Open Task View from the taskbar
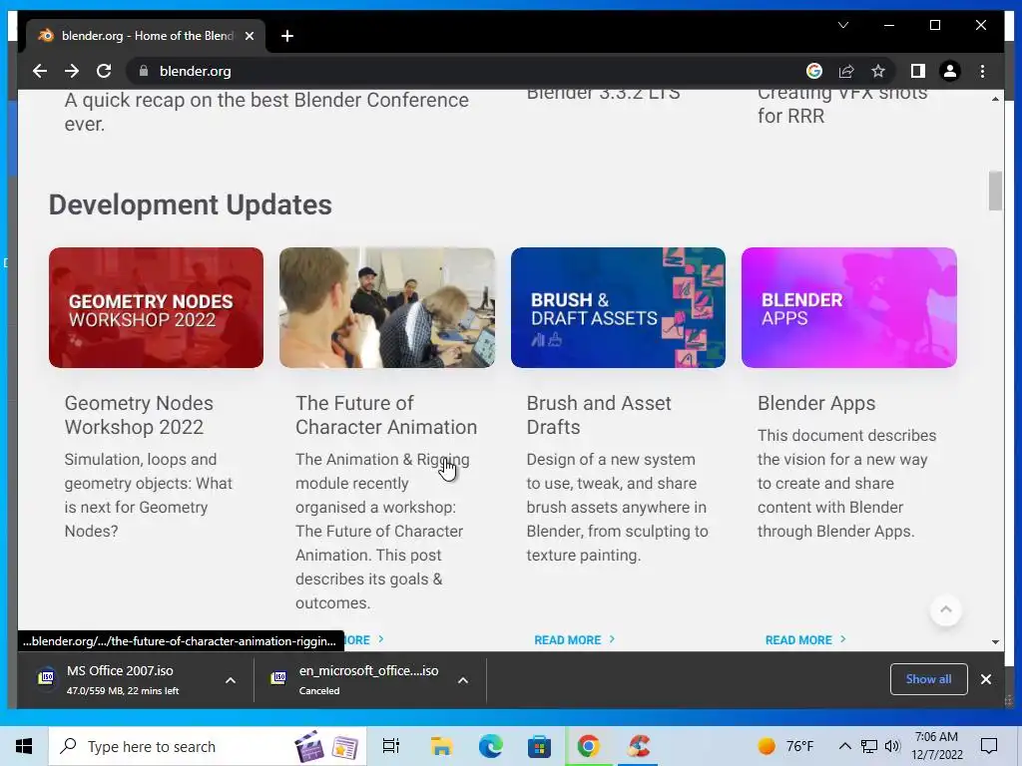The width and height of the screenshot is (1022, 766). [x=391, y=746]
